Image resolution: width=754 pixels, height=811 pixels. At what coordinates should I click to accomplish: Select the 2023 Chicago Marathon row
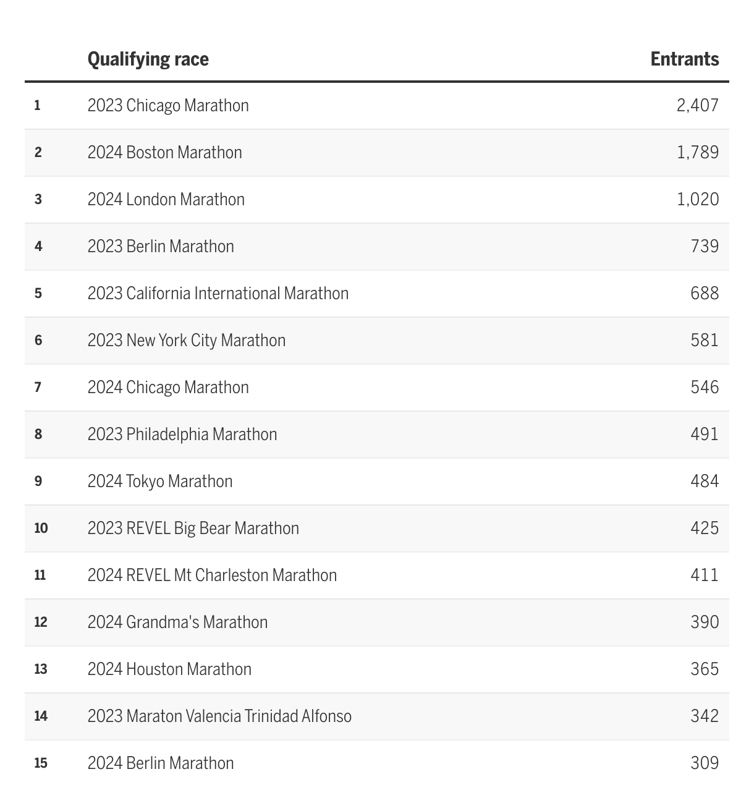(x=168, y=106)
